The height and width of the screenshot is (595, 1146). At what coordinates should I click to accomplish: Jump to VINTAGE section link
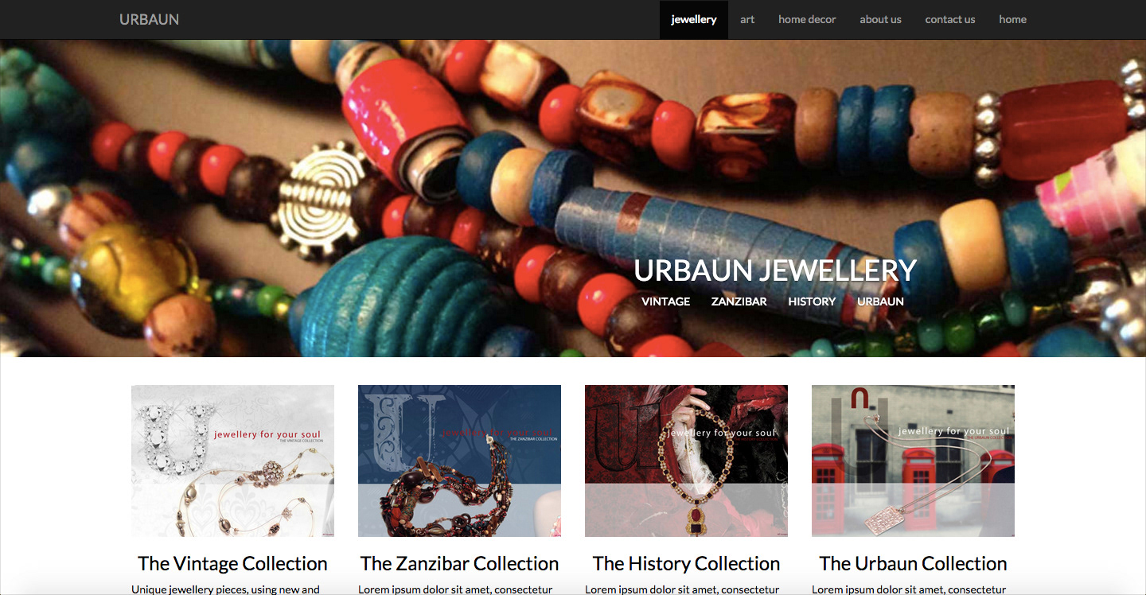coord(665,301)
